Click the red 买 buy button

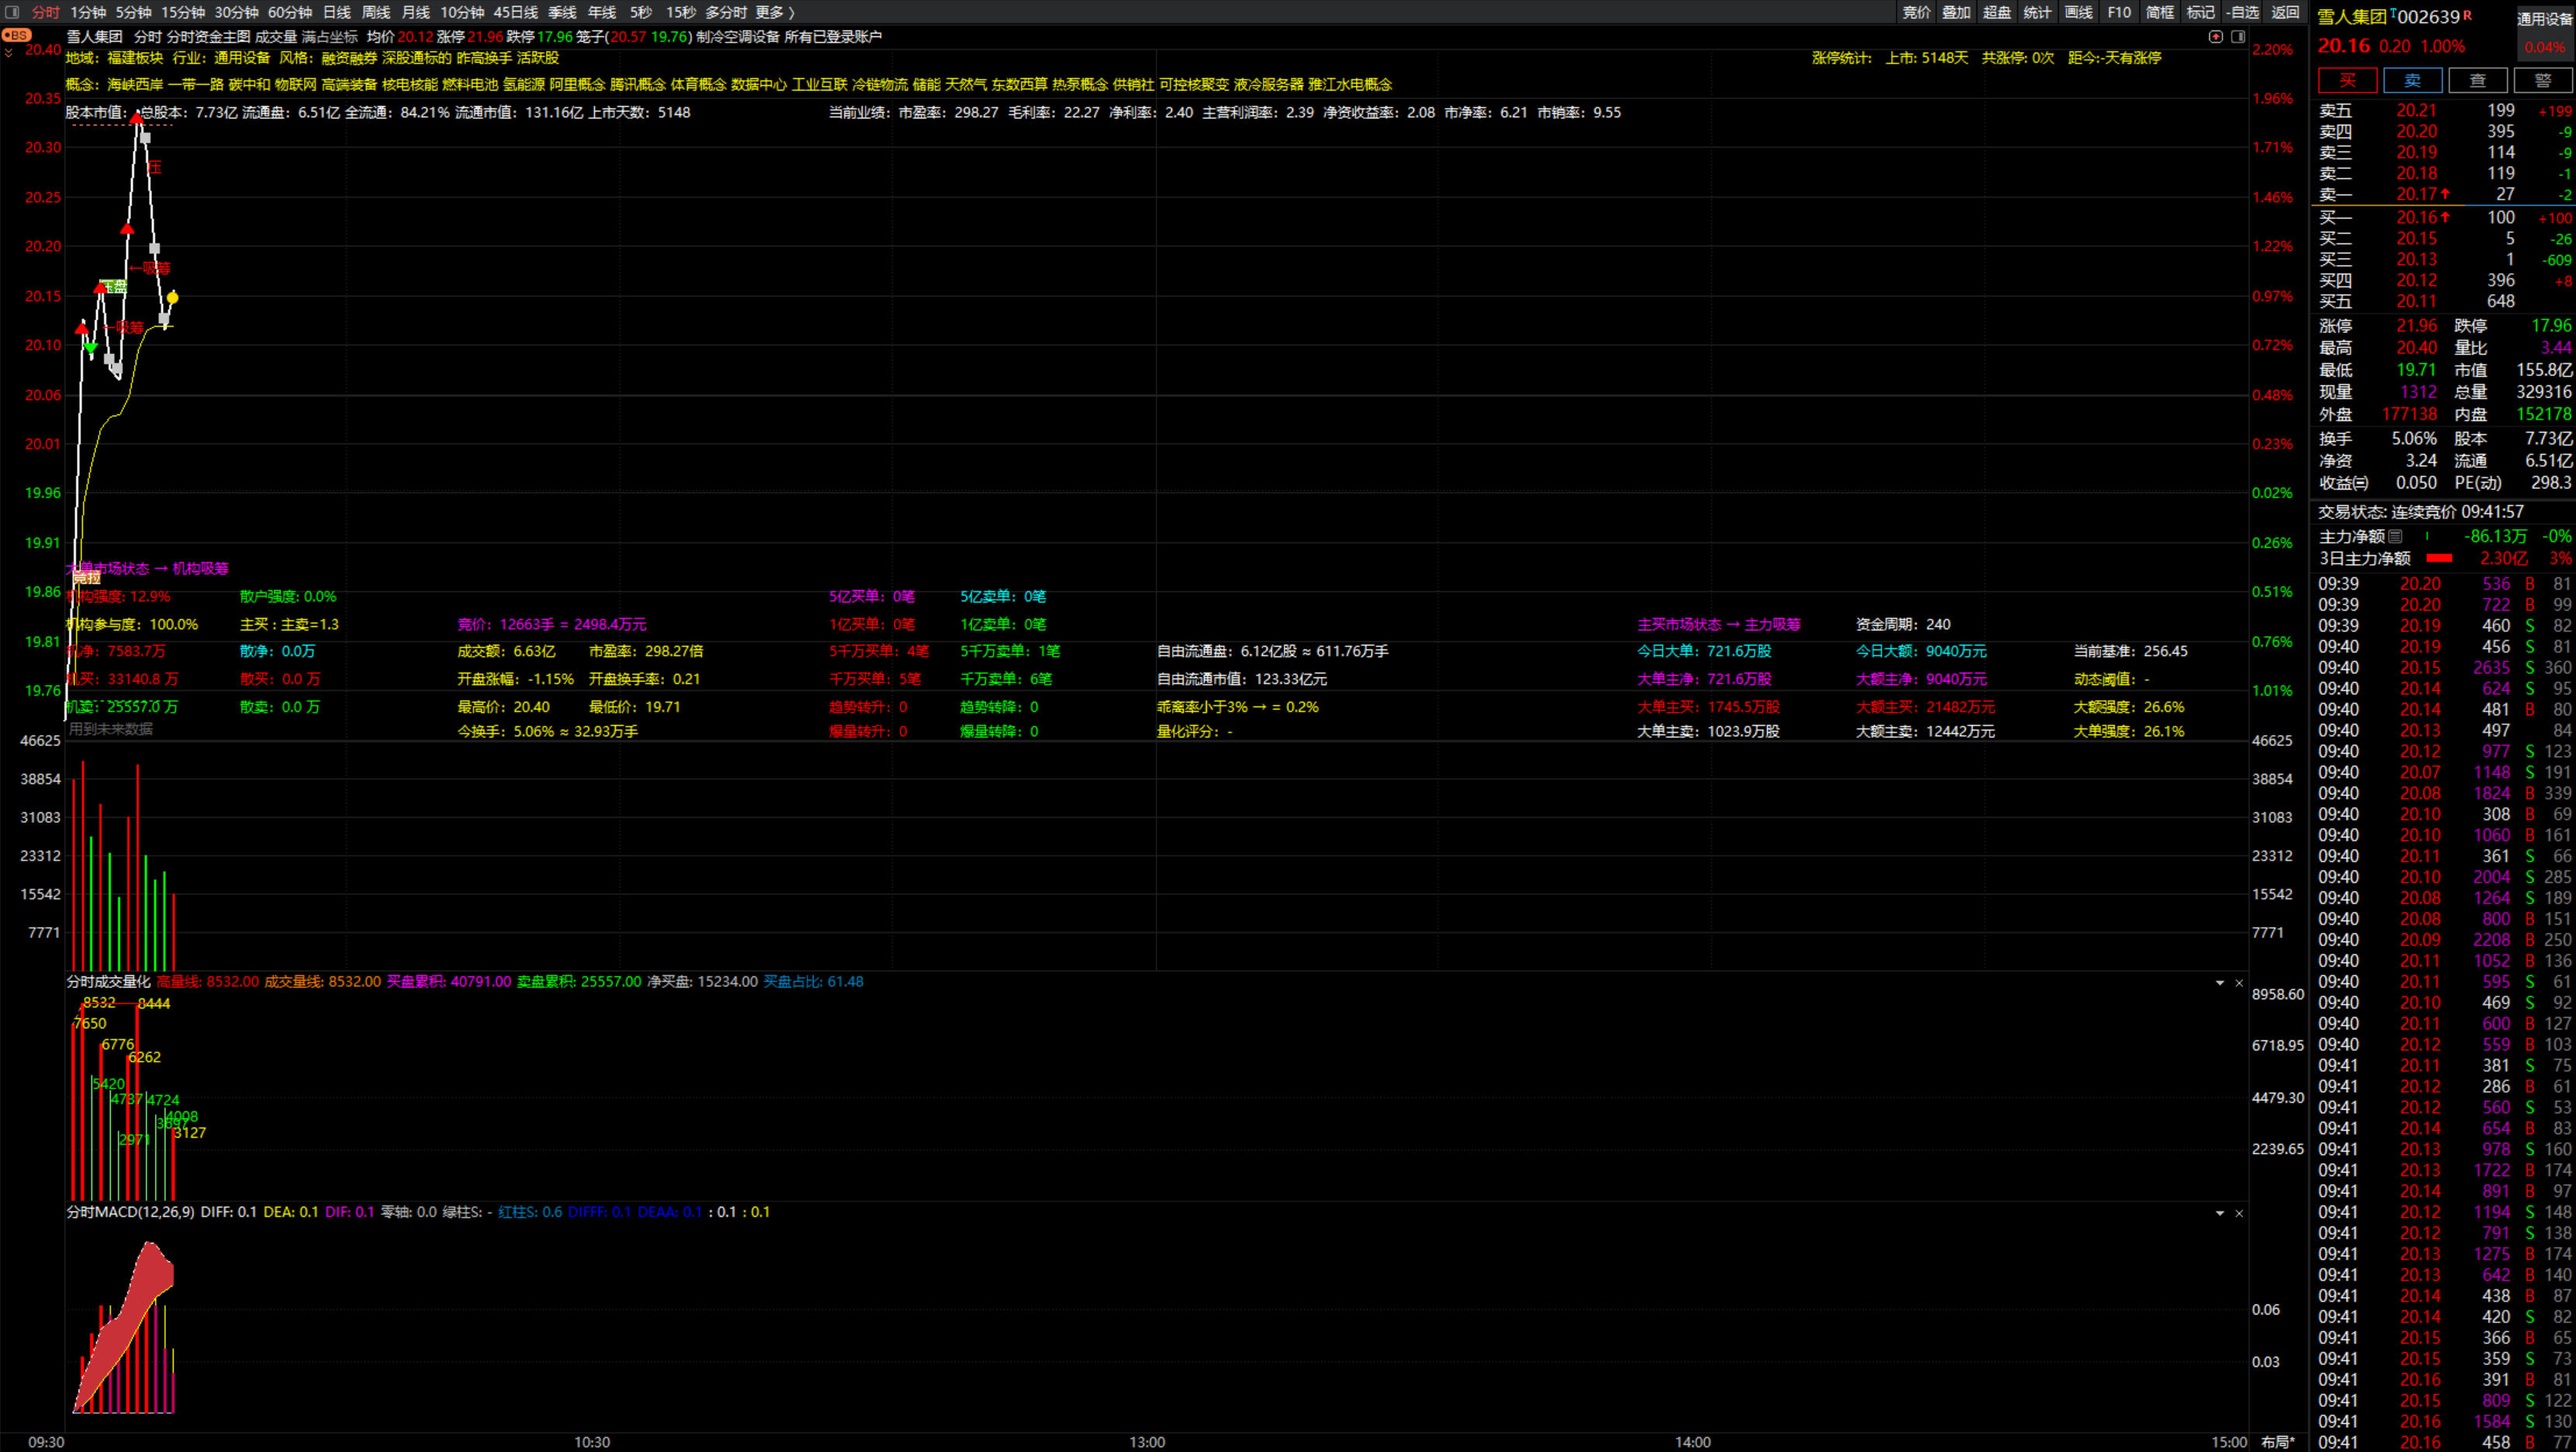pos(2348,81)
